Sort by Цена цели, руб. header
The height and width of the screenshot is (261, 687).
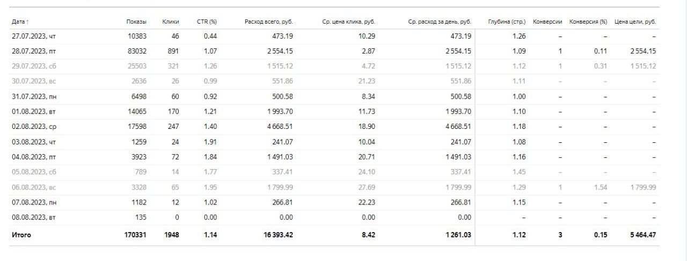click(x=635, y=22)
